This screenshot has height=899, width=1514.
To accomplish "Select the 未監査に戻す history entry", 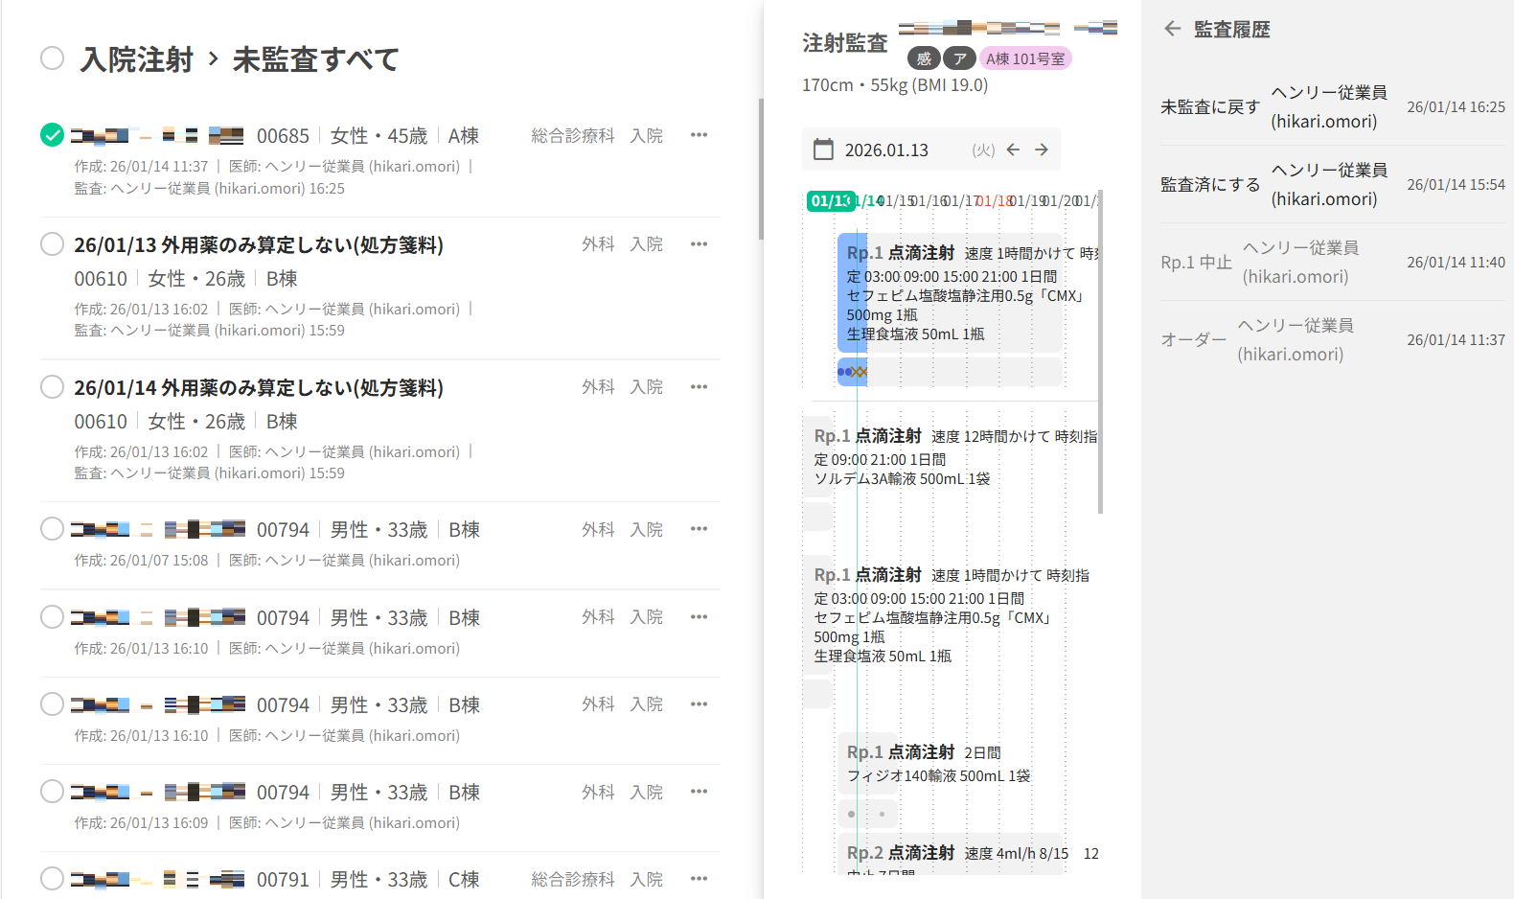I will [x=1333, y=107].
